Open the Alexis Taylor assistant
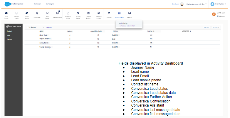This screenshot has height=118, width=230. pos(43,35)
